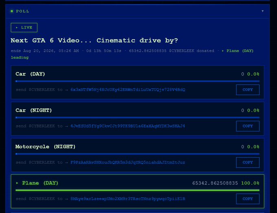The height and width of the screenshot is (213, 277).
Task: Click the 0.0% value for Car (DAY)
Action: click(253, 74)
